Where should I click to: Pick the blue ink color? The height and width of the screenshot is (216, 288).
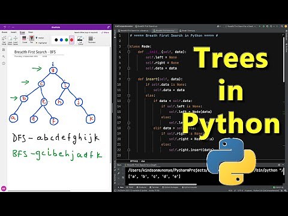click(x=61, y=40)
